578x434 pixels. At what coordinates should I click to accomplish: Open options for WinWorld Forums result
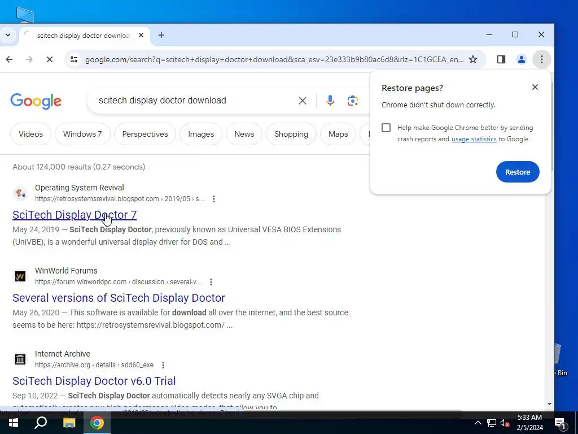click(211, 282)
